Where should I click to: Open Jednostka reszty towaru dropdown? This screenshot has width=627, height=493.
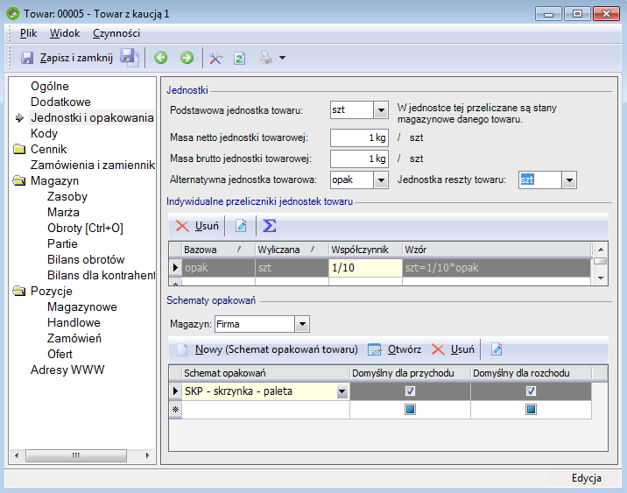click(x=569, y=180)
